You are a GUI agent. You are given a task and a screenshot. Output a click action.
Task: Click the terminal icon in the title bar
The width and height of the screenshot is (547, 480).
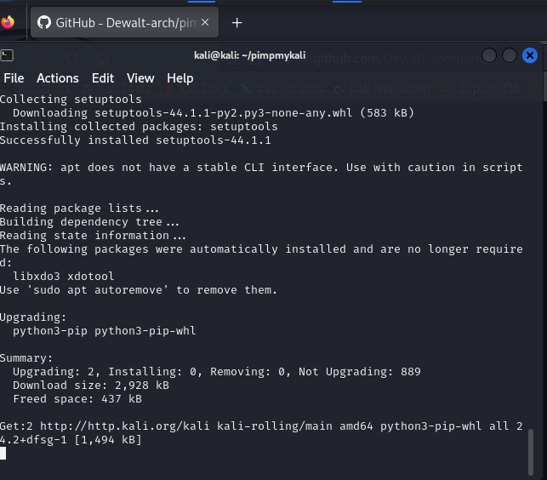coord(7,55)
